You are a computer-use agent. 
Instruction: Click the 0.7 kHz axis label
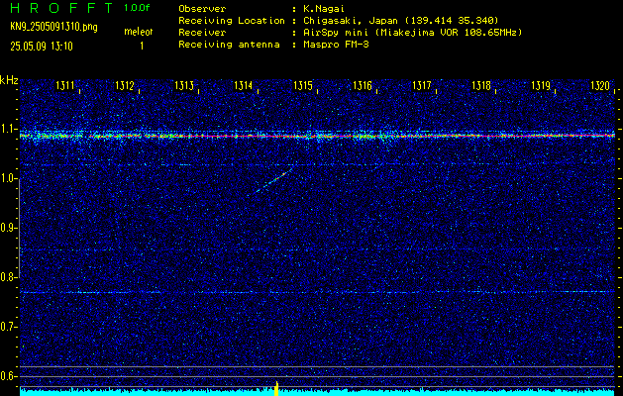point(8,327)
